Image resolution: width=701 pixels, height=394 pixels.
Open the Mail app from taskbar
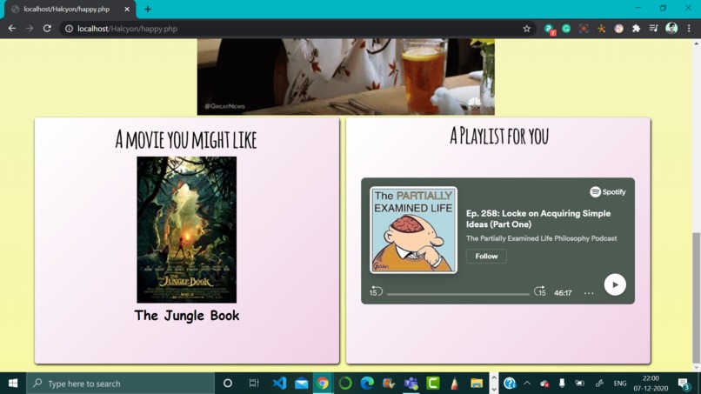coord(301,384)
